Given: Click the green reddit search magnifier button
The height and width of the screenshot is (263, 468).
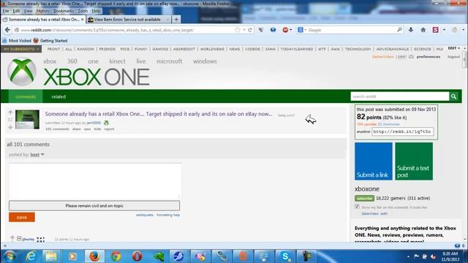Looking at the screenshot, I should click(453, 96).
